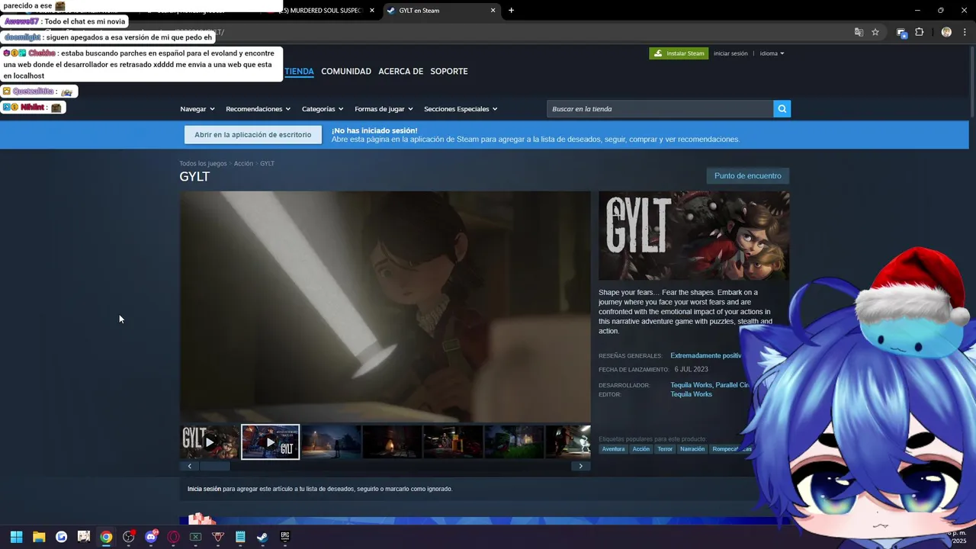Screen dimensions: 976x549
Task: Select the Terror tag
Action: click(665, 449)
